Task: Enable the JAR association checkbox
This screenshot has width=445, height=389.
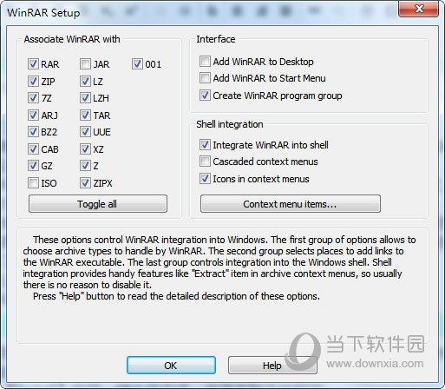Action: click(85, 64)
